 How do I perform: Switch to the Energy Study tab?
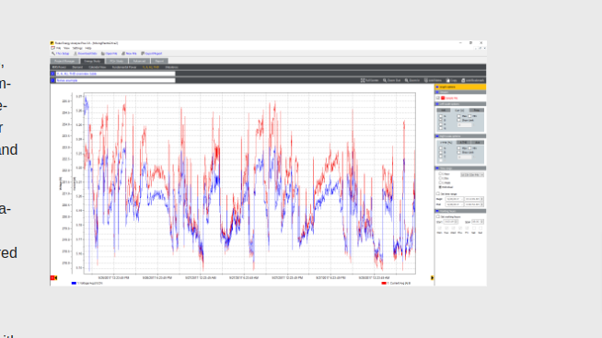pos(92,61)
